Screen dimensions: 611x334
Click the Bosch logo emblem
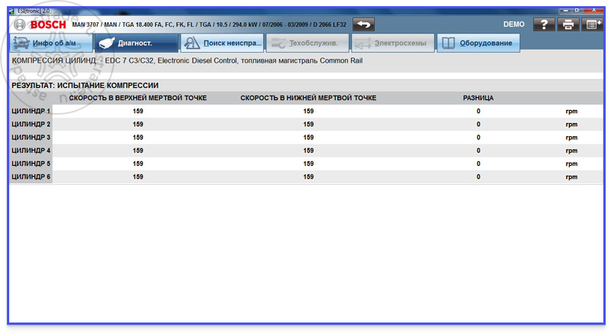[19, 24]
